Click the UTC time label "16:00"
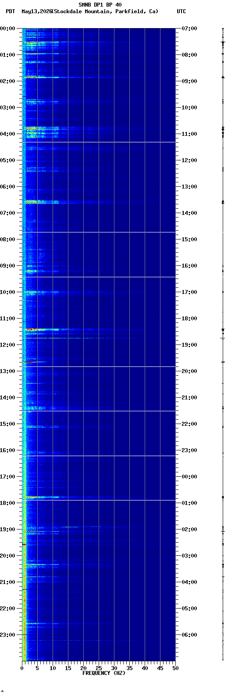This screenshot has width=242, height=696. click(189, 266)
